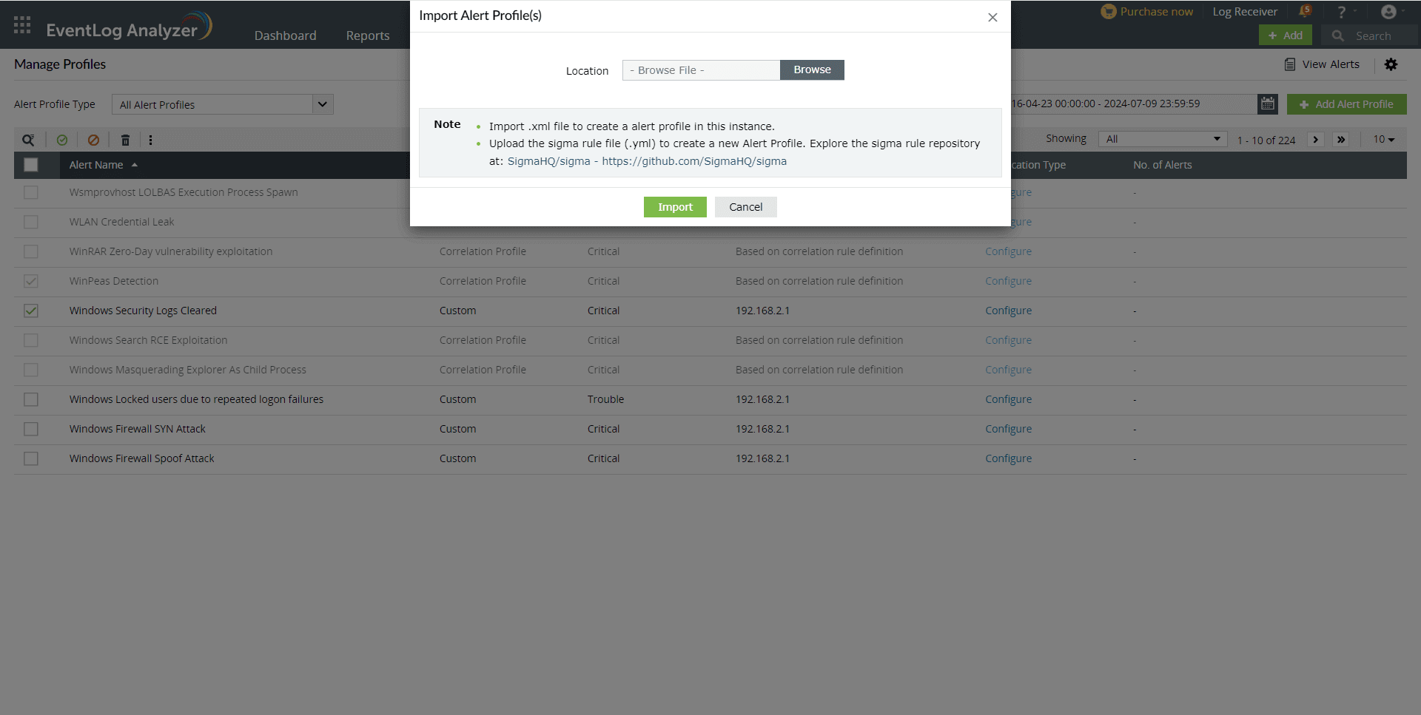Tick the select-all checkbox in table header
This screenshot has width=1421, height=715.
pyautogui.click(x=31, y=165)
